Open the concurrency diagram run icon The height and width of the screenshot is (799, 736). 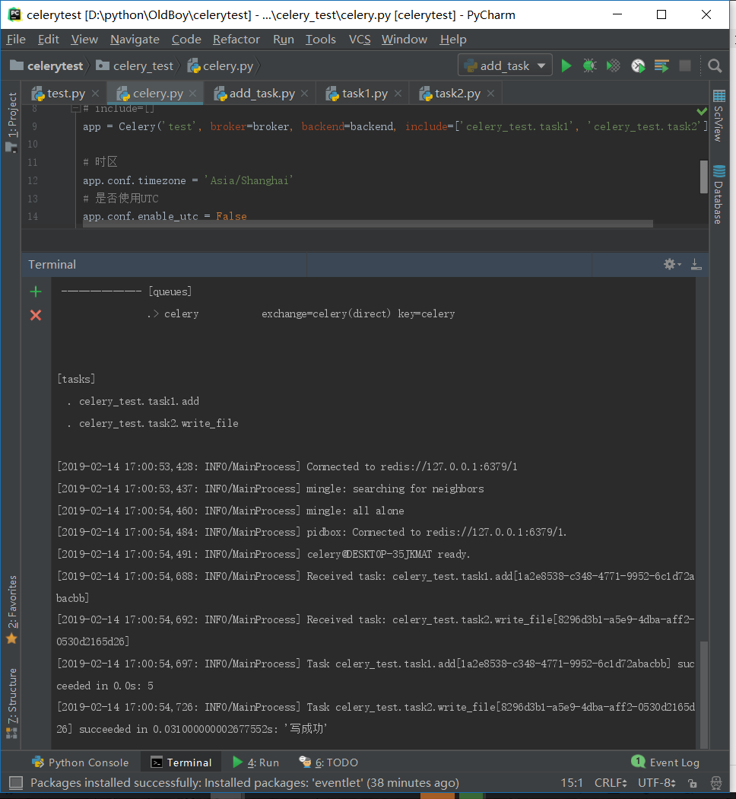click(661, 65)
